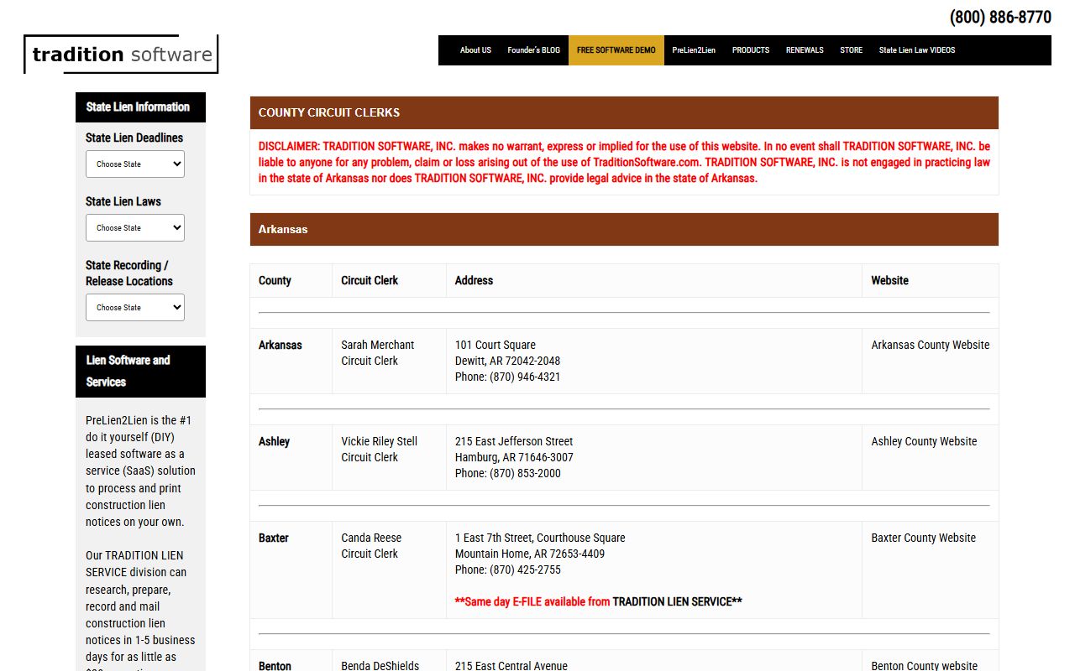Open the About US menu item
The image size is (1075, 671).
coord(475,50)
